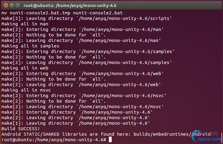Viewport: 223px width, 144px height.
Task: Click the "Entering directory" line for web
Action: (83, 74)
